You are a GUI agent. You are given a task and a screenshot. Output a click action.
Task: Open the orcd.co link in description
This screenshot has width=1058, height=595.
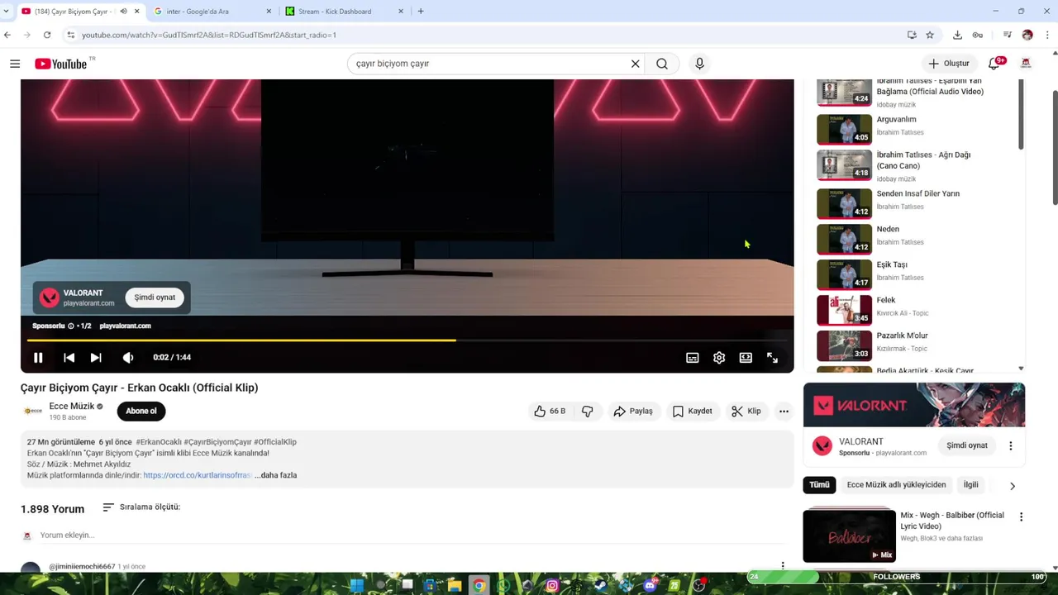pos(197,475)
